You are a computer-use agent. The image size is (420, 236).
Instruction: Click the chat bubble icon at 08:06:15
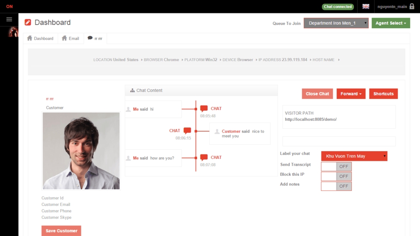tap(187, 130)
